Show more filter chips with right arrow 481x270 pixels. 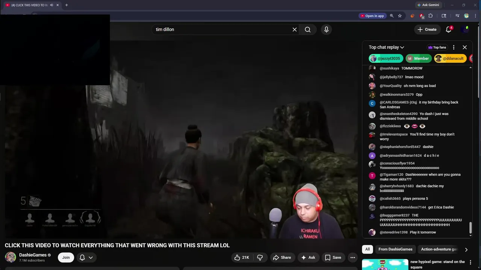pos(466,249)
